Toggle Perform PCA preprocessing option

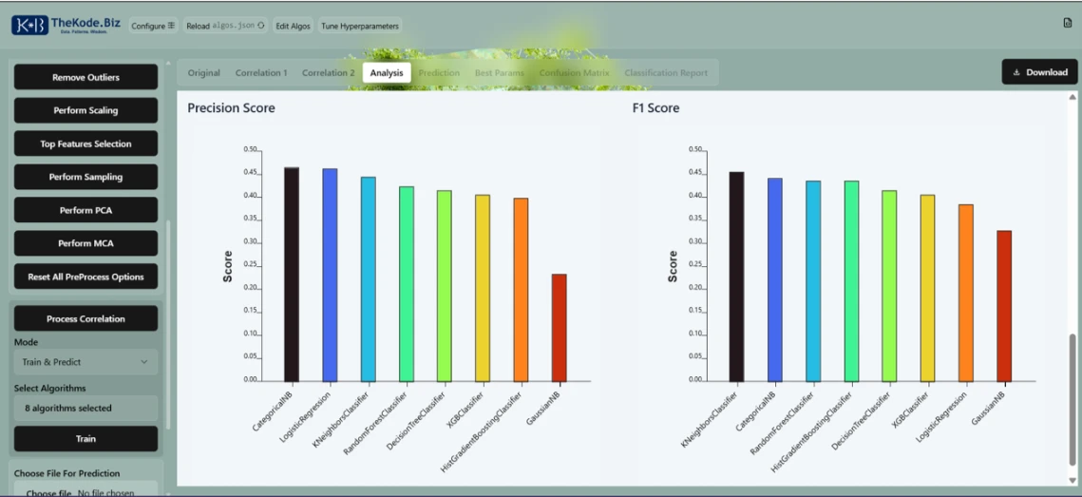[x=85, y=210]
